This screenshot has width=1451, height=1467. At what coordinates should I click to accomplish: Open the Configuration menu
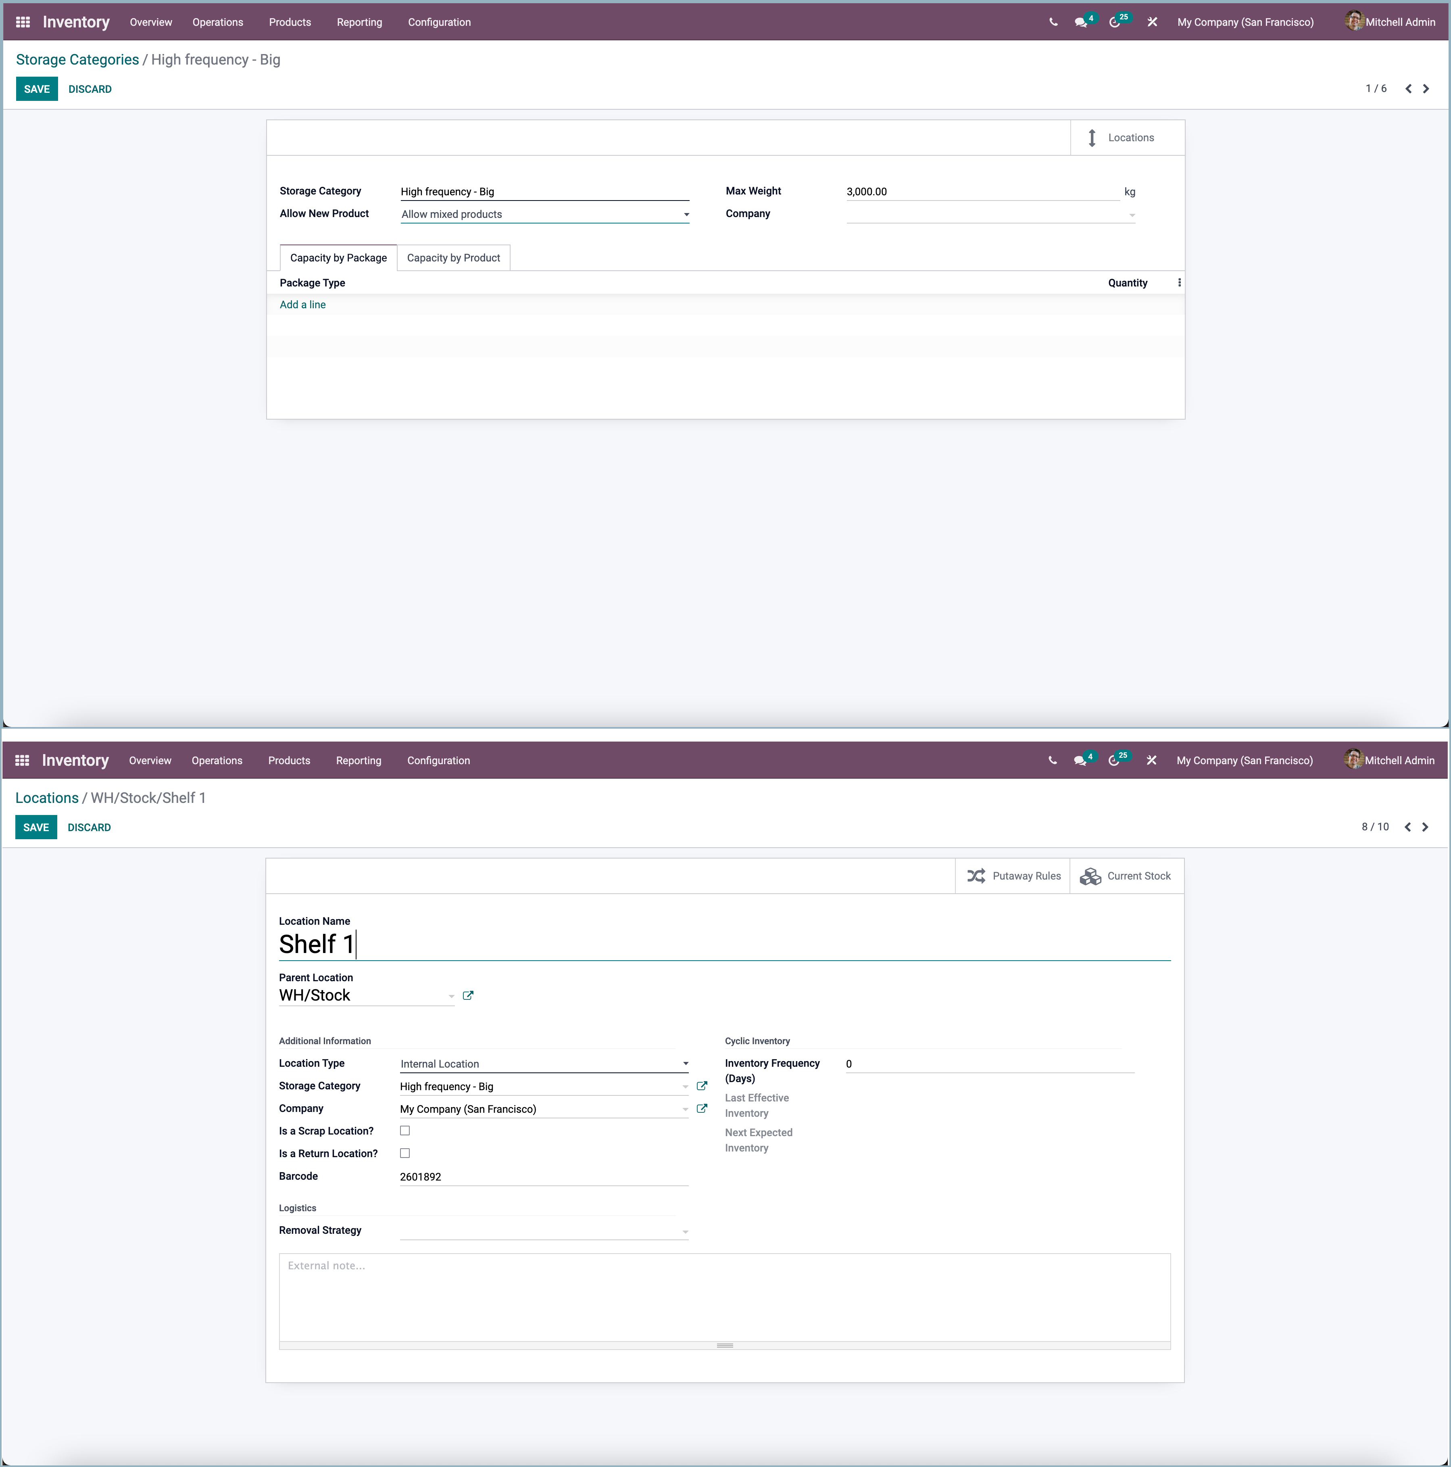(439, 22)
